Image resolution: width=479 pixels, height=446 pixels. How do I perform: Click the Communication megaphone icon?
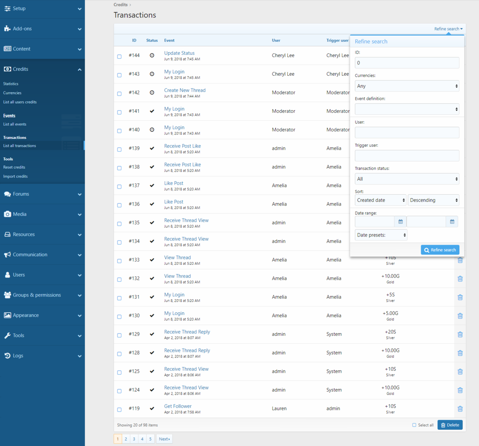click(x=7, y=255)
